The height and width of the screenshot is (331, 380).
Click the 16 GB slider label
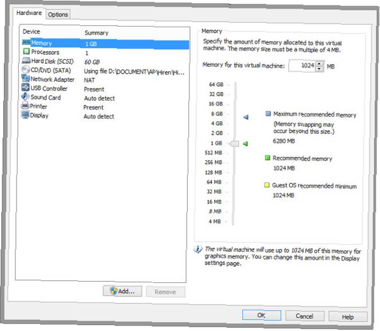point(216,104)
